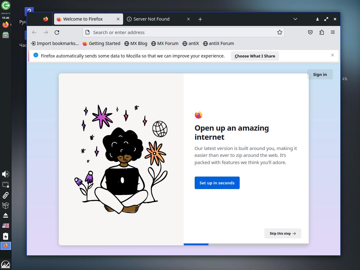360x270 pixels.
Task: Focus the Search or enter address field
Action: click(183, 32)
